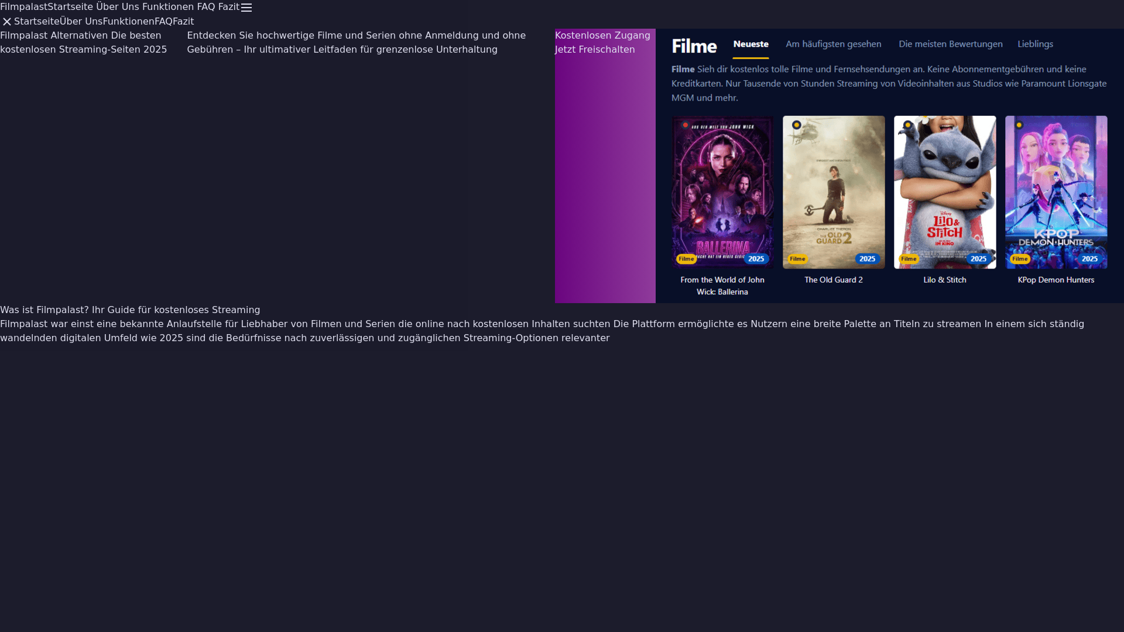Switch to the Neueste tab

click(x=751, y=44)
